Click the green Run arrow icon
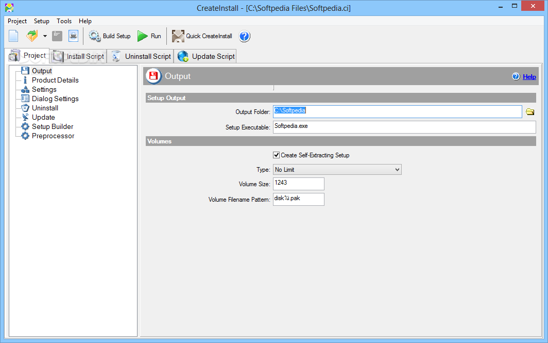The height and width of the screenshot is (343, 548). [x=142, y=36]
